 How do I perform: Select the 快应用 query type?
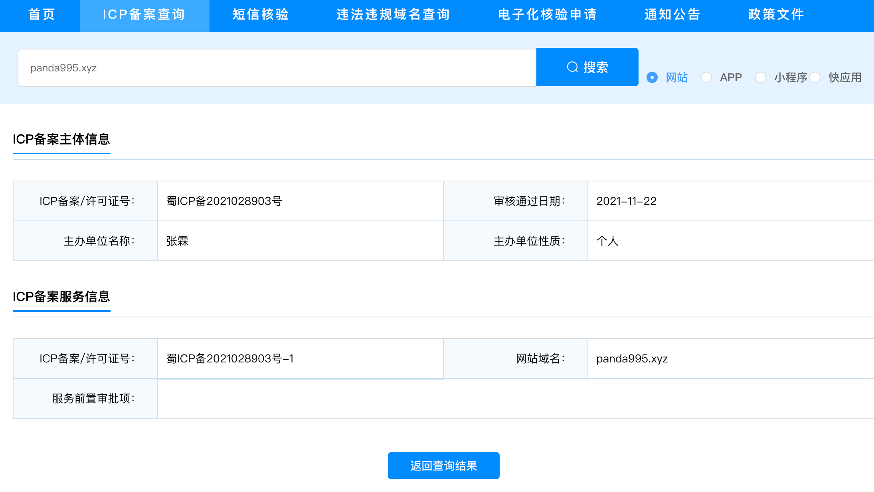pos(816,77)
